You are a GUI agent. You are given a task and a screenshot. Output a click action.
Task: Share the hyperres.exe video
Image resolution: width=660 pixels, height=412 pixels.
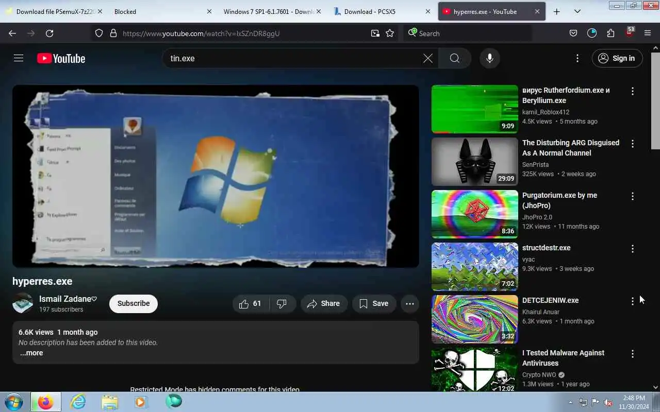pyautogui.click(x=324, y=304)
